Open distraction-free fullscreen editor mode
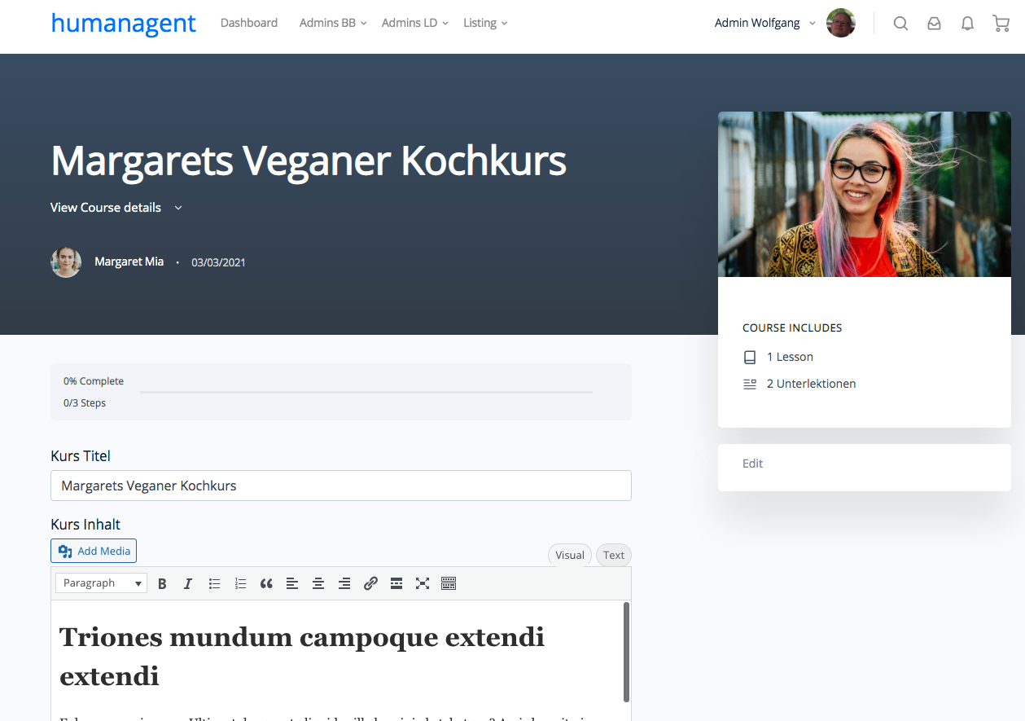 [423, 583]
